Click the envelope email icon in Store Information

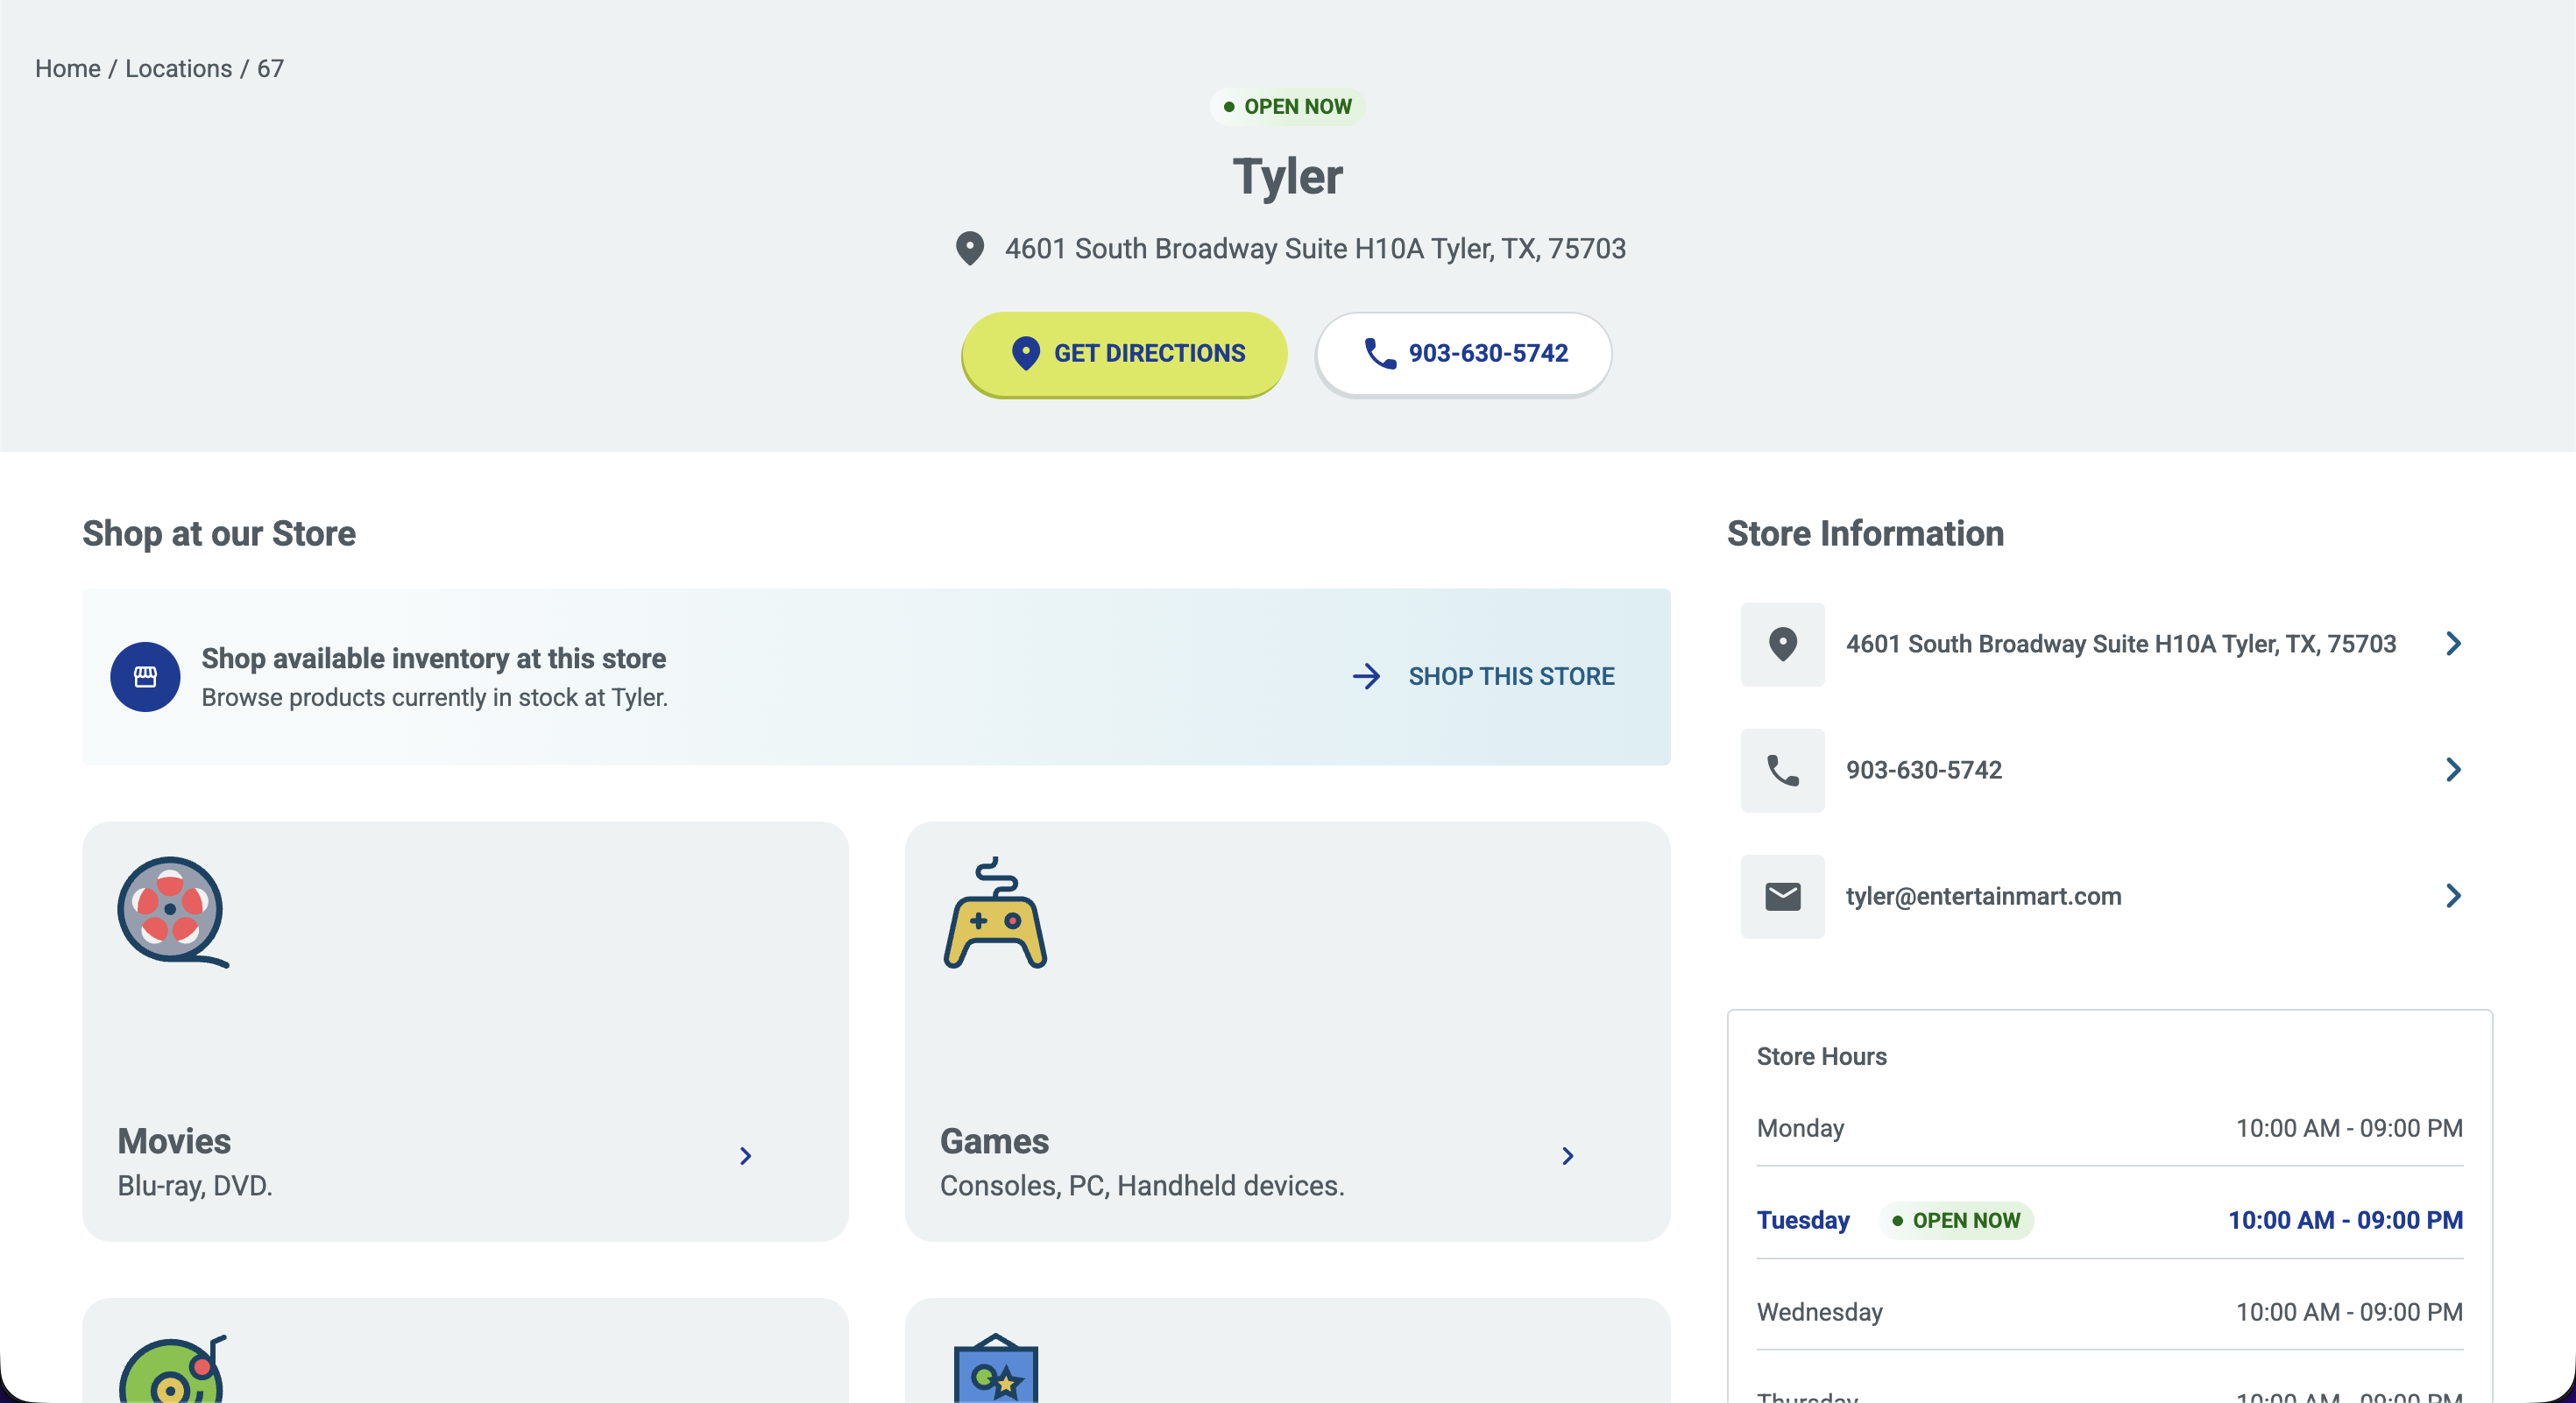pos(1782,897)
